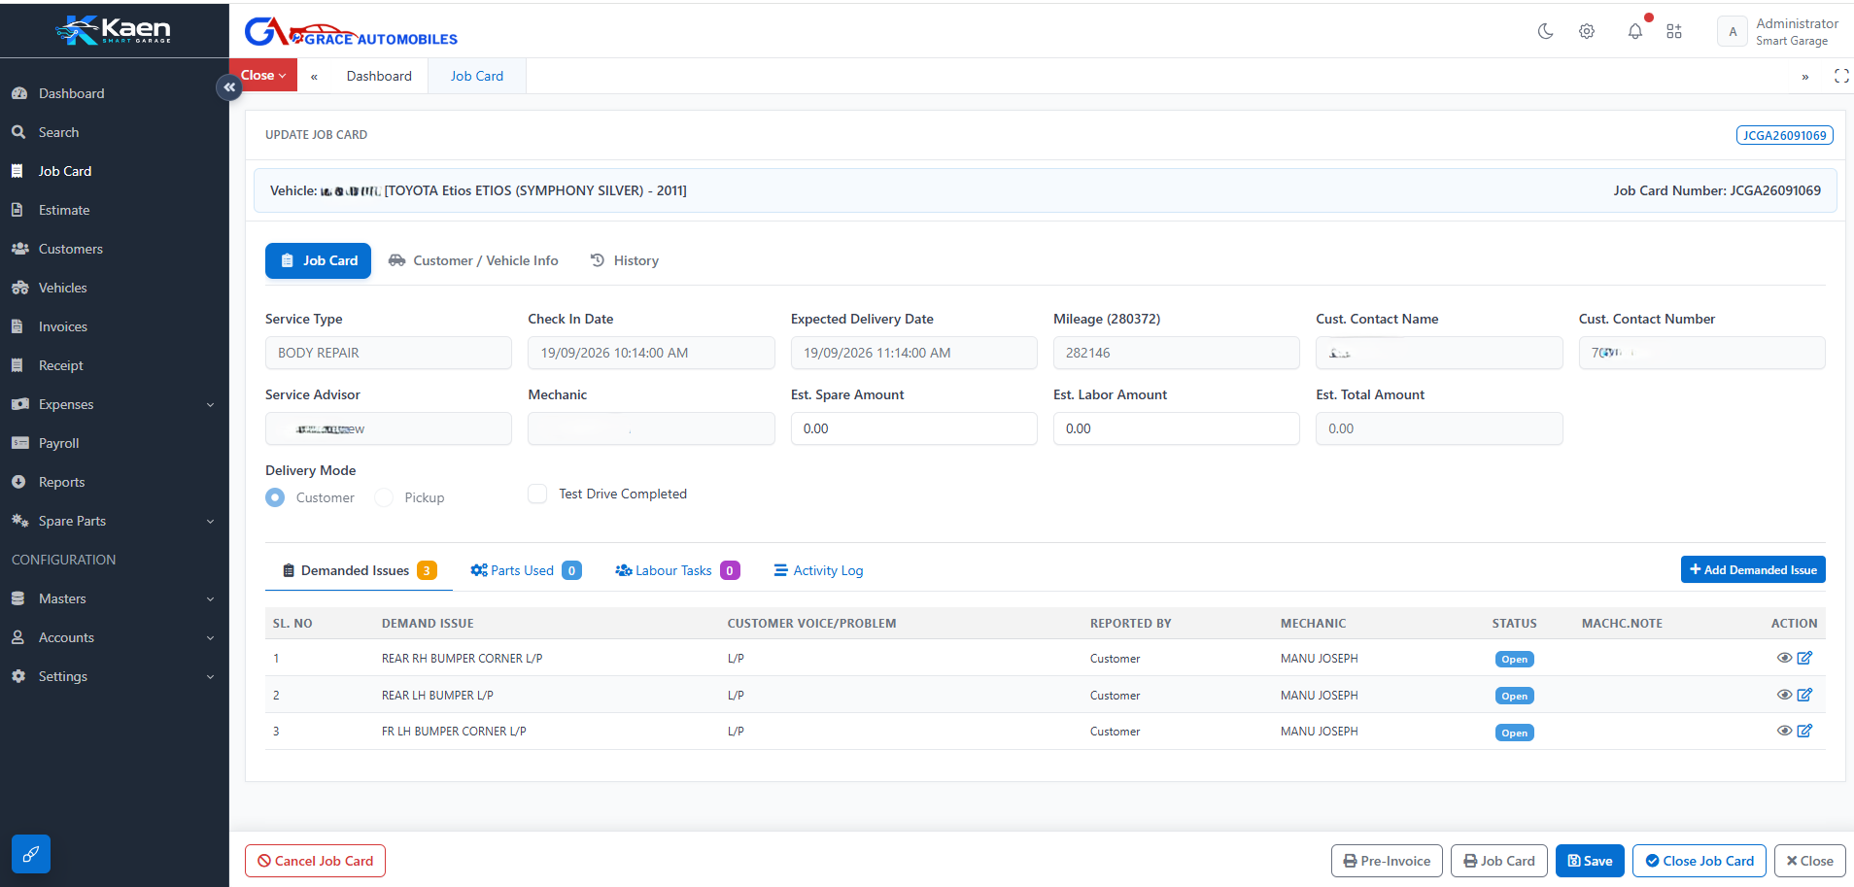This screenshot has width=1854, height=887.
Task: Click the rocket quick-action icon
Action: (x=31, y=854)
